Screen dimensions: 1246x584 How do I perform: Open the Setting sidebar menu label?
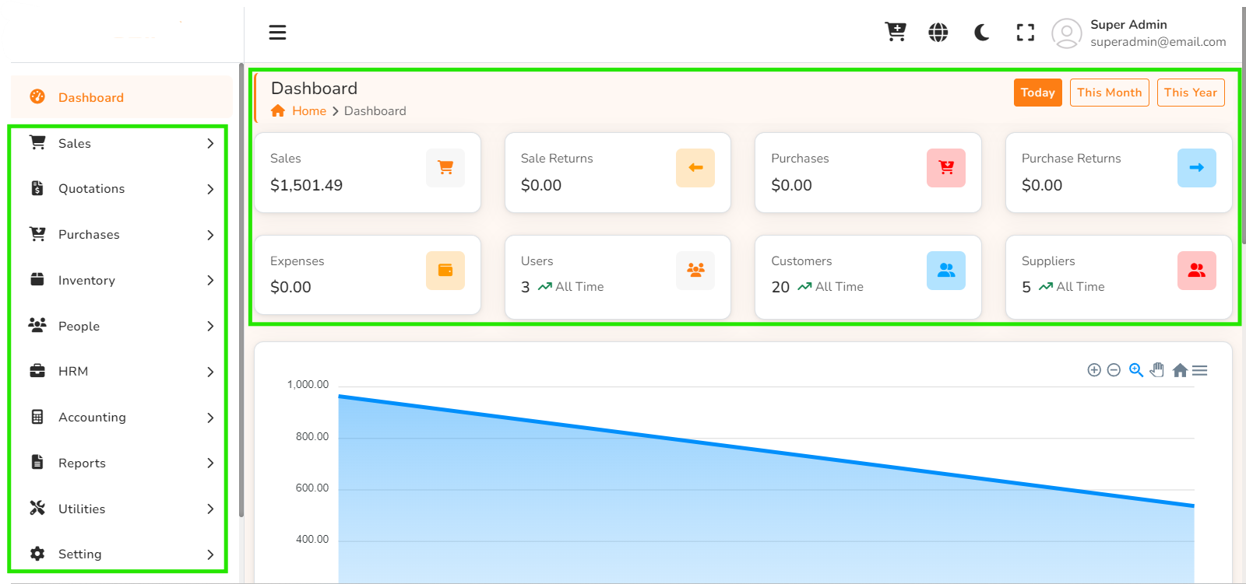79,554
